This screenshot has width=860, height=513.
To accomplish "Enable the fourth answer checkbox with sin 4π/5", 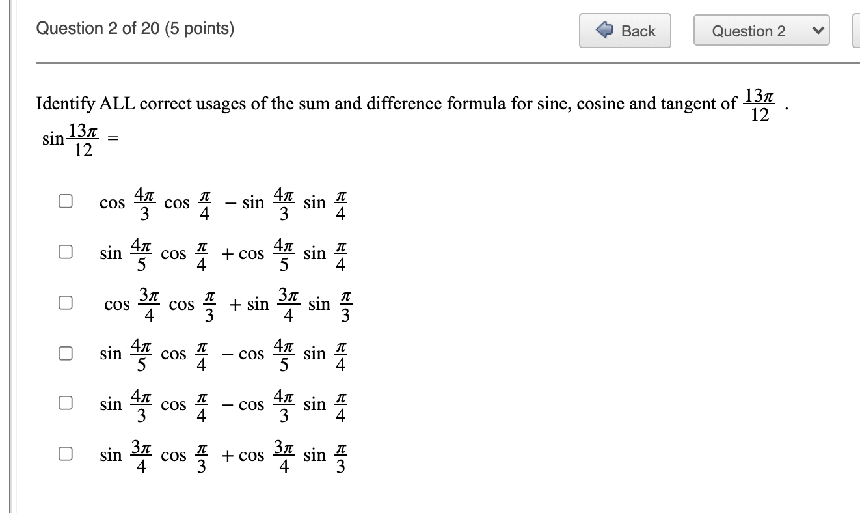I will click(65, 352).
